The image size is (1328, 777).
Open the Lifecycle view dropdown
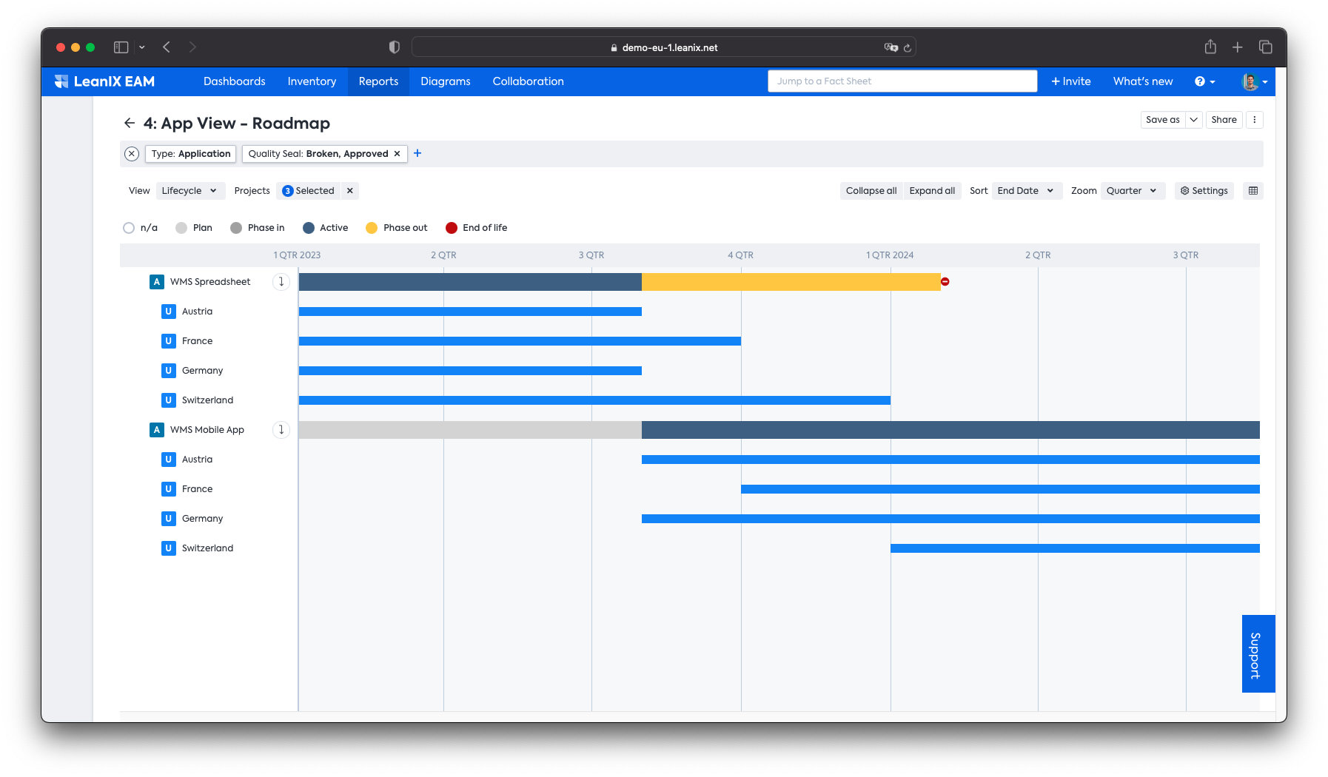pyautogui.click(x=190, y=191)
